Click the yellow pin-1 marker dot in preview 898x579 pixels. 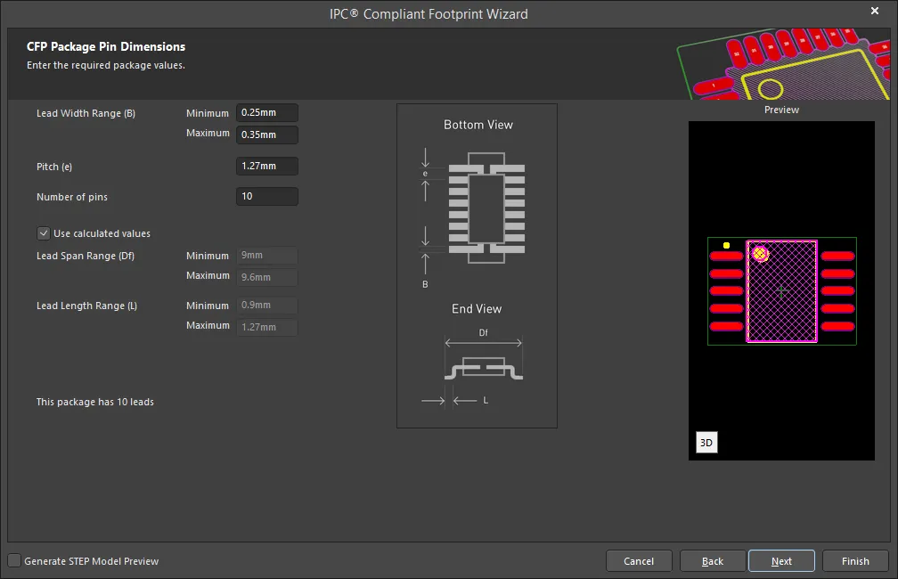click(x=726, y=245)
